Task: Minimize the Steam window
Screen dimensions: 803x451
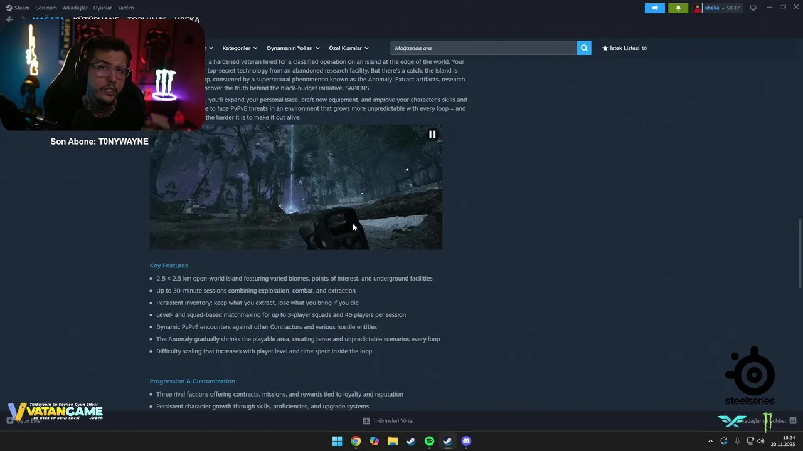Action: click(x=768, y=8)
